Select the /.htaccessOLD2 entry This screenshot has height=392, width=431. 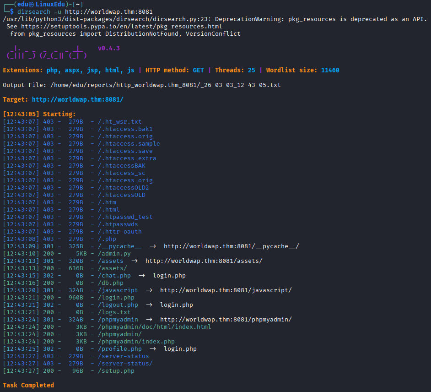(124, 188)
